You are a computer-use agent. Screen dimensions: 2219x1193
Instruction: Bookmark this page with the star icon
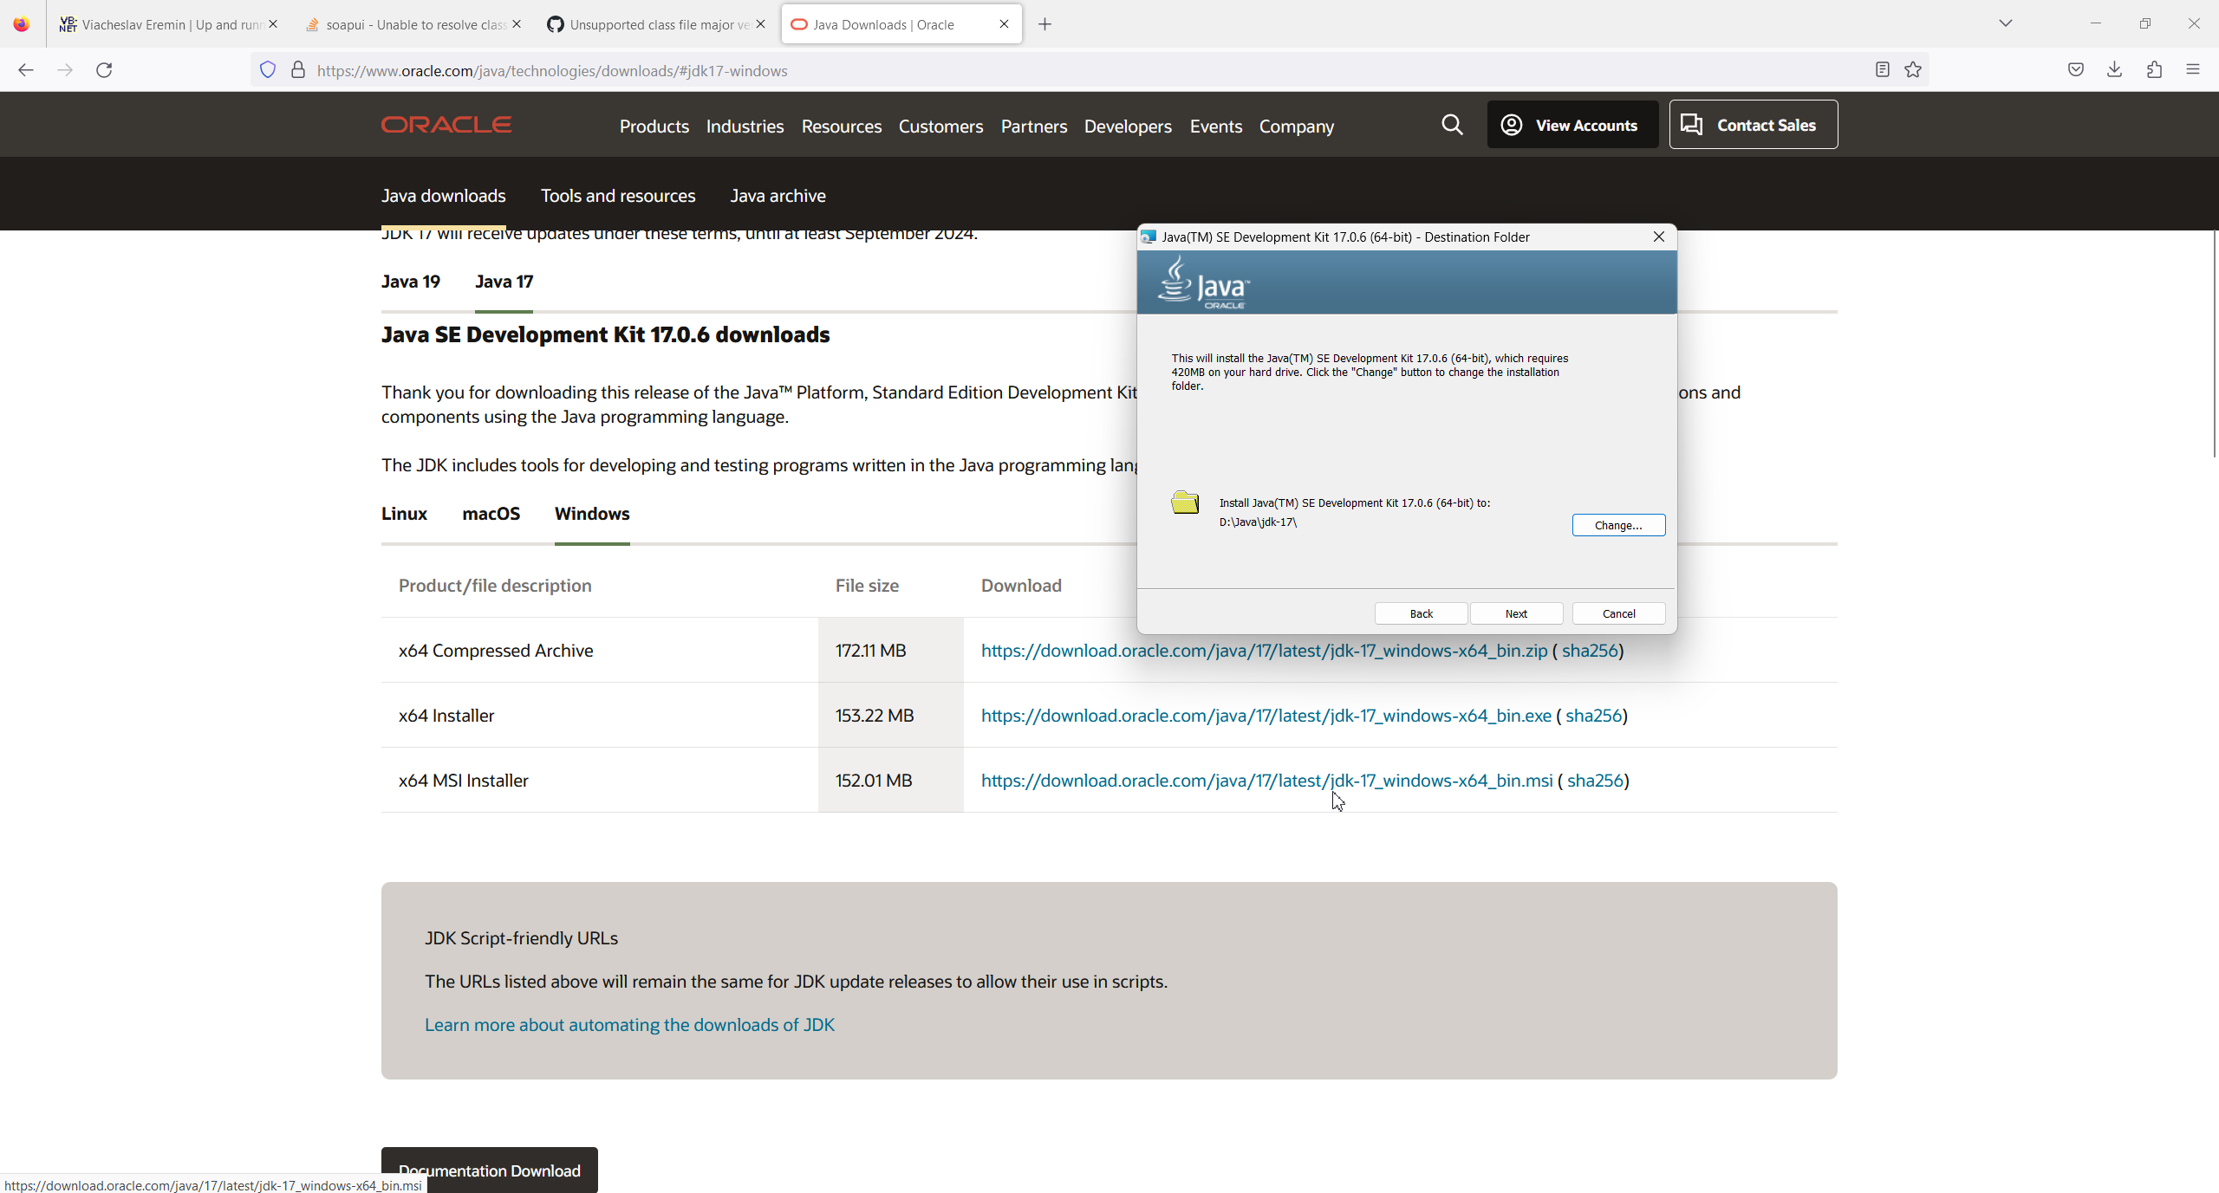1913,70
